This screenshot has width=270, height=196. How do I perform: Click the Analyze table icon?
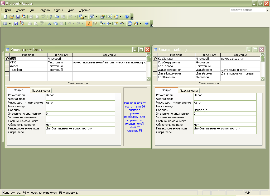(92, 17)
